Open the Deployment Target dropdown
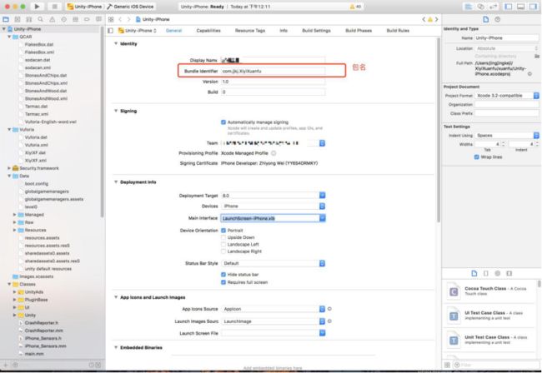542x373 pixels. tap(322, 196)
